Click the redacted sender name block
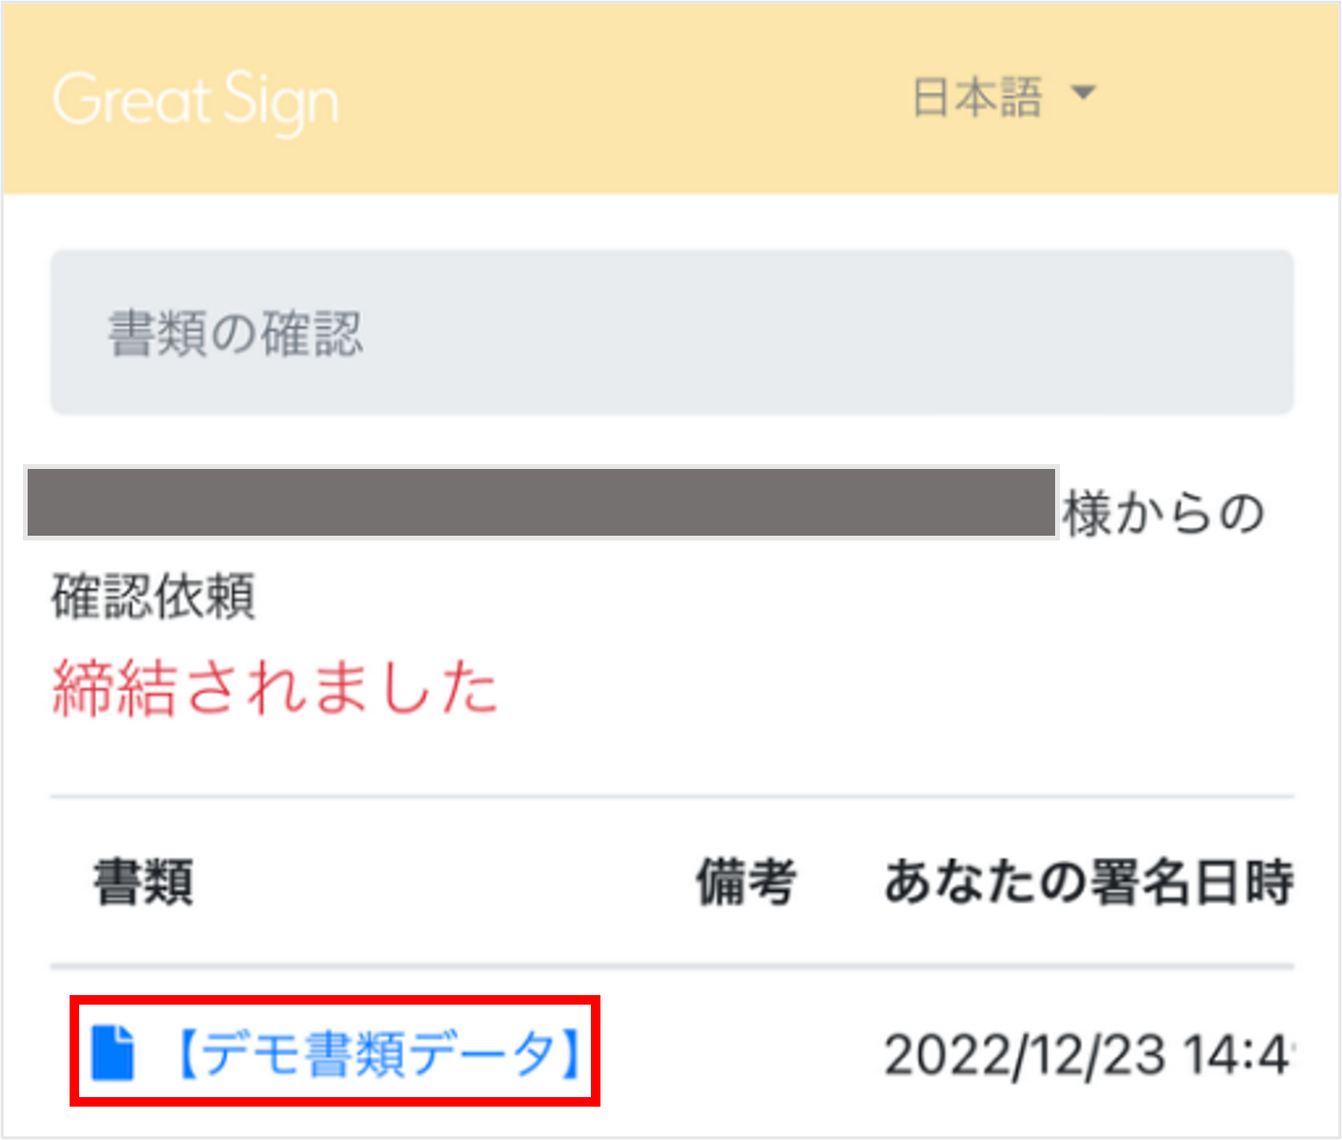This screenshot has height=1140, width=1342. click(x=539, y=502)
